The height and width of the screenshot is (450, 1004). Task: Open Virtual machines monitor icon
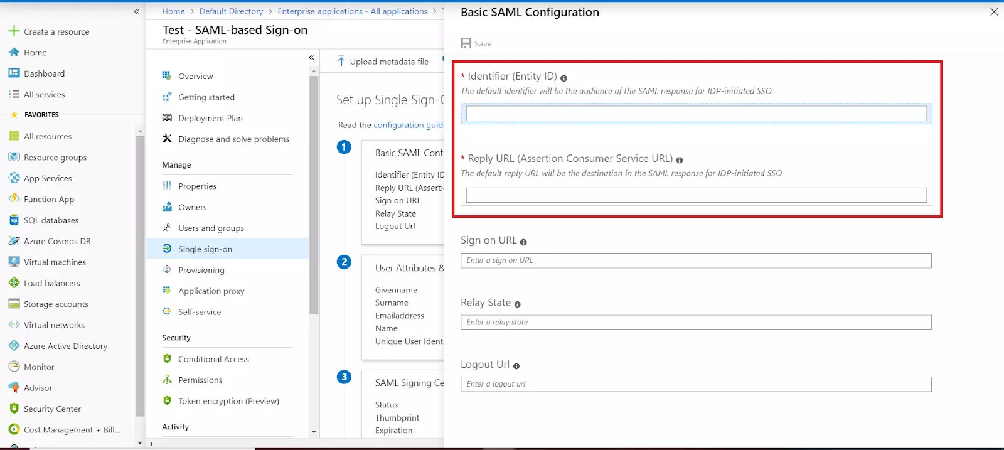tap(14, 262)
